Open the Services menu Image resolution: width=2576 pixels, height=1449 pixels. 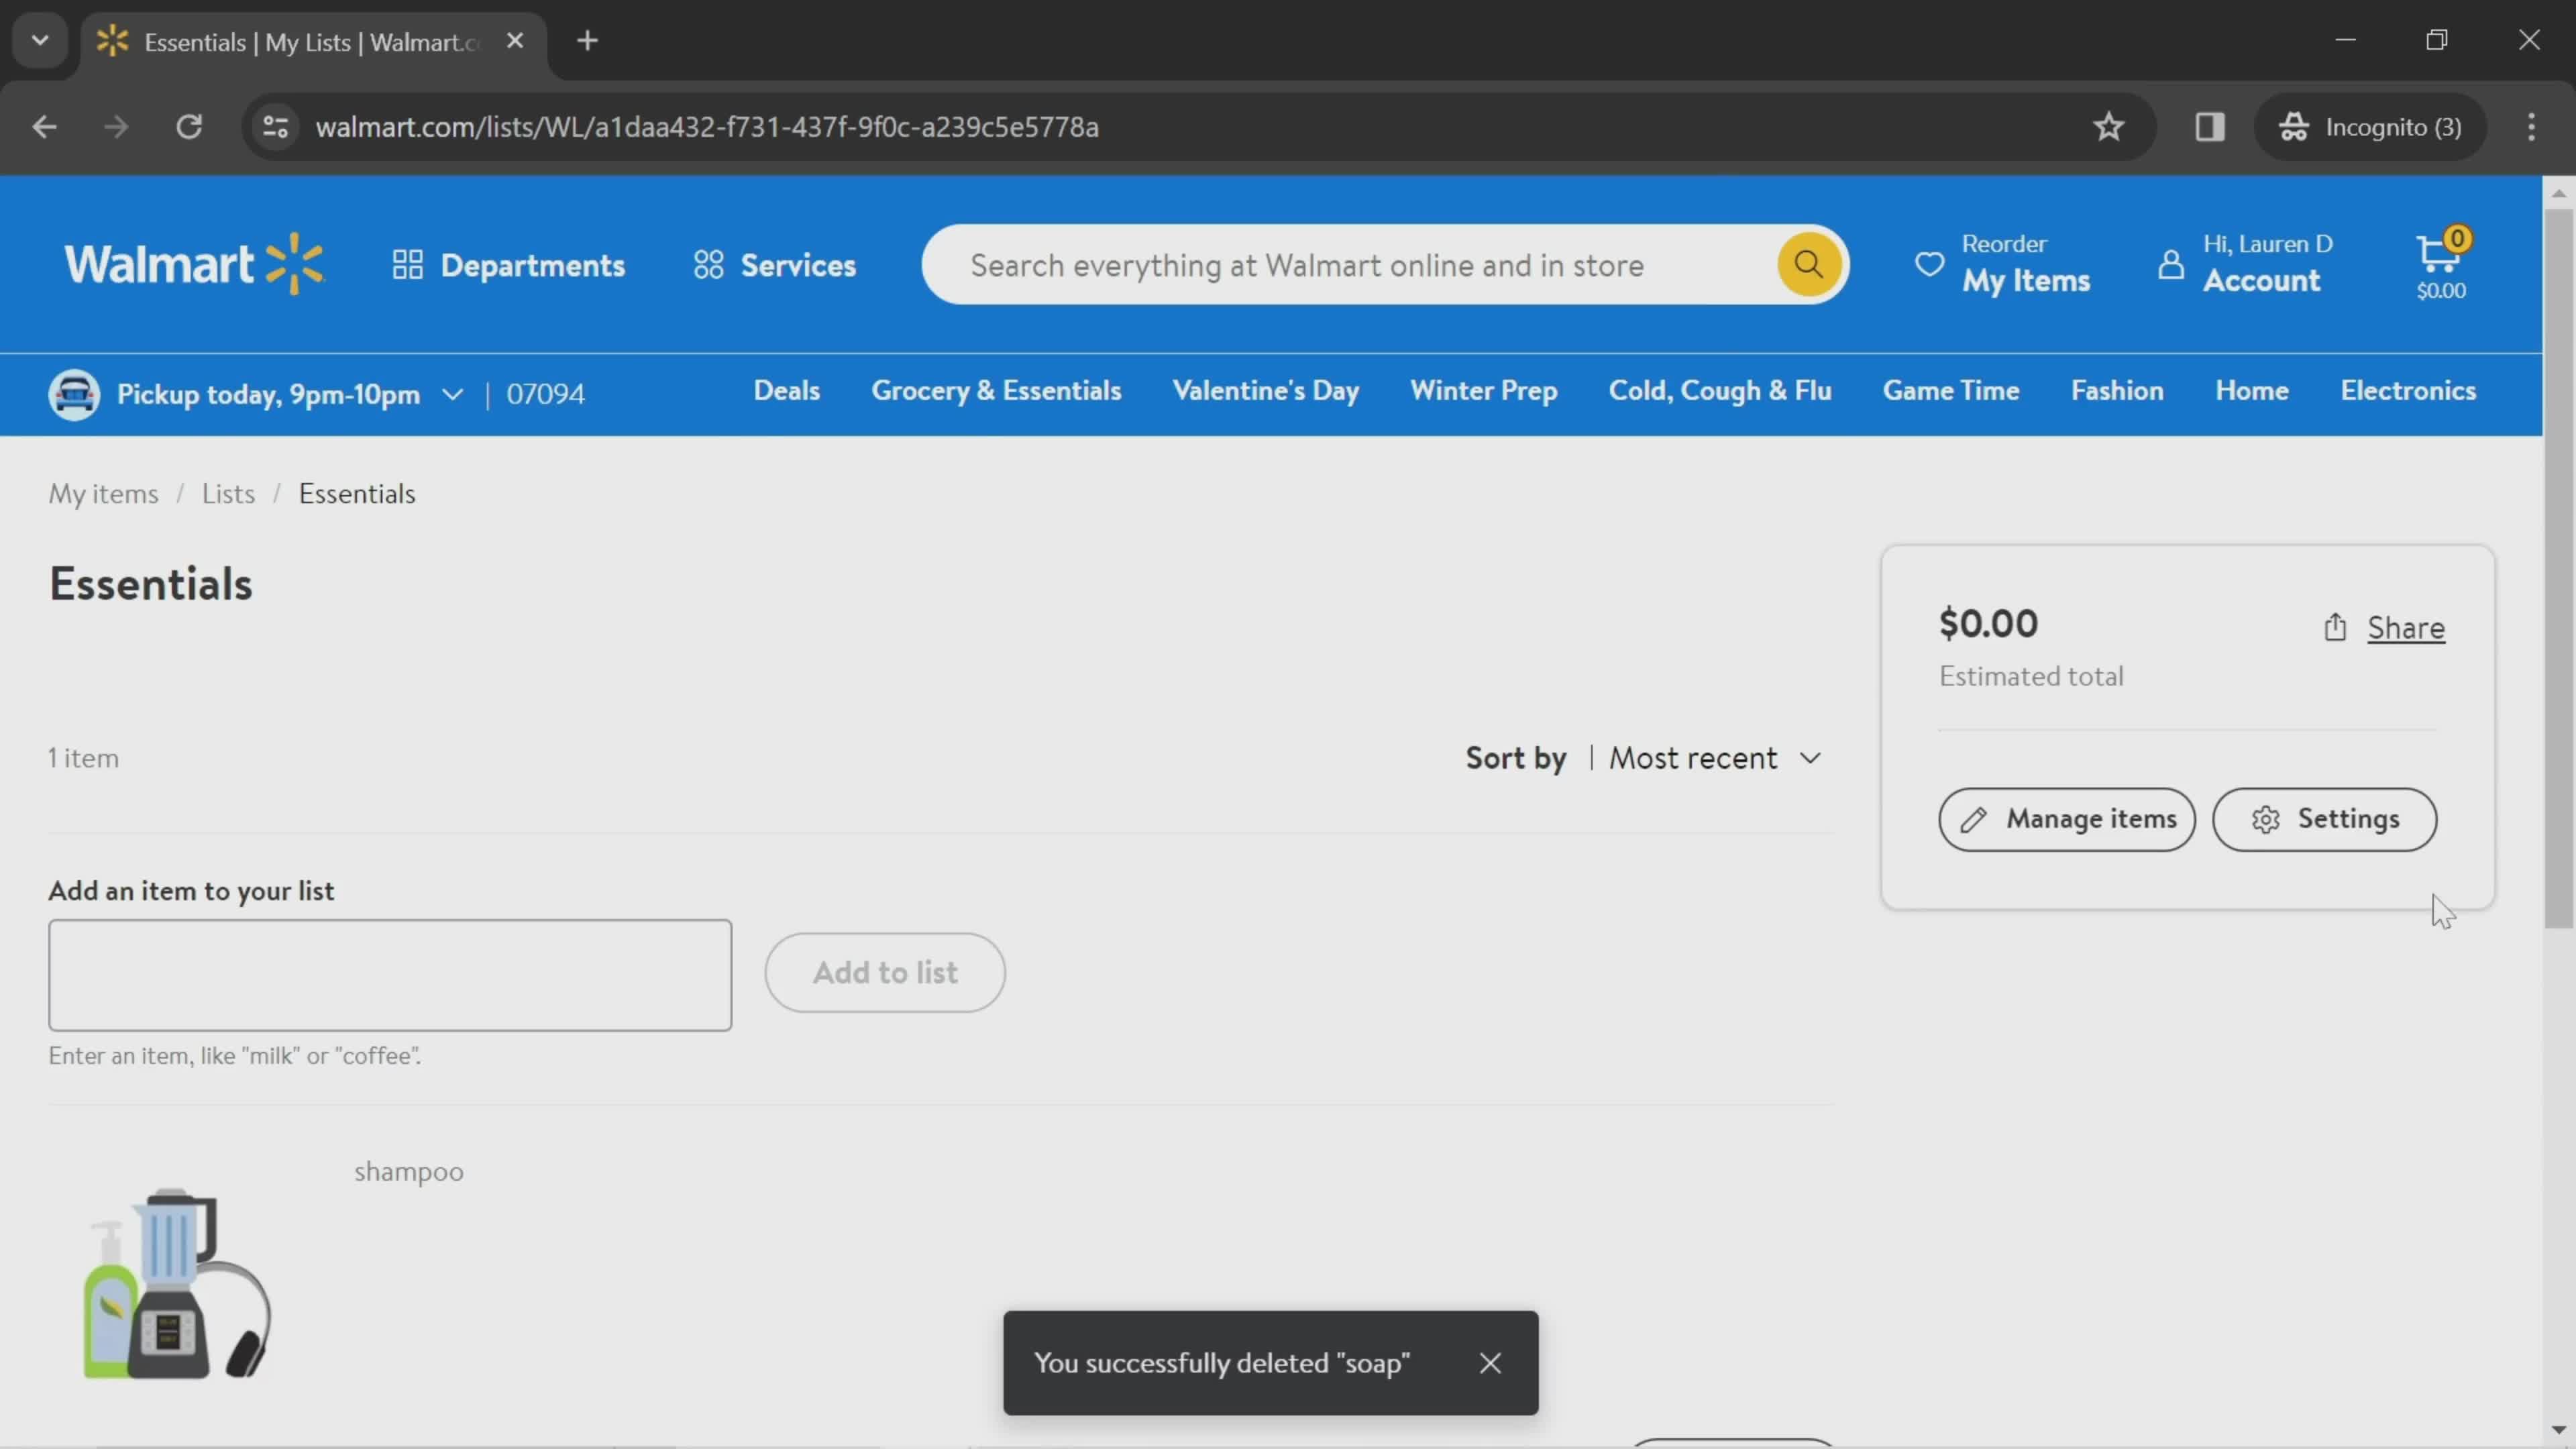click(x=775, y=265)
